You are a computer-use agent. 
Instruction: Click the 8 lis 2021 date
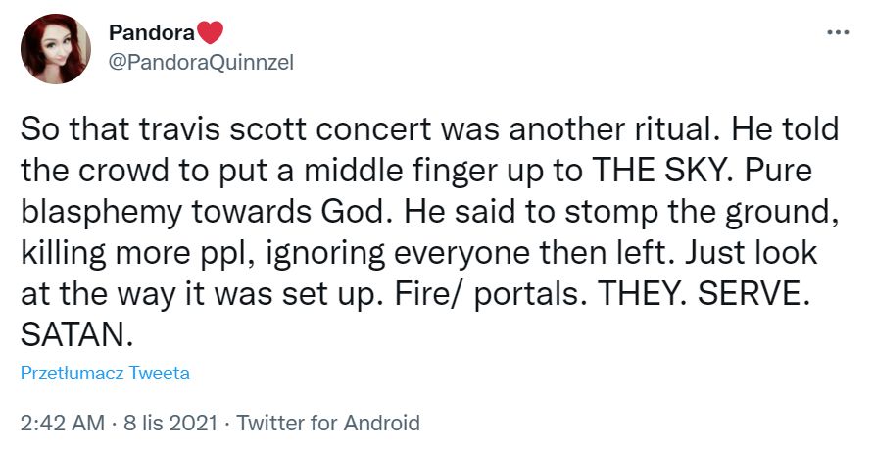click(x=170, y=423)
